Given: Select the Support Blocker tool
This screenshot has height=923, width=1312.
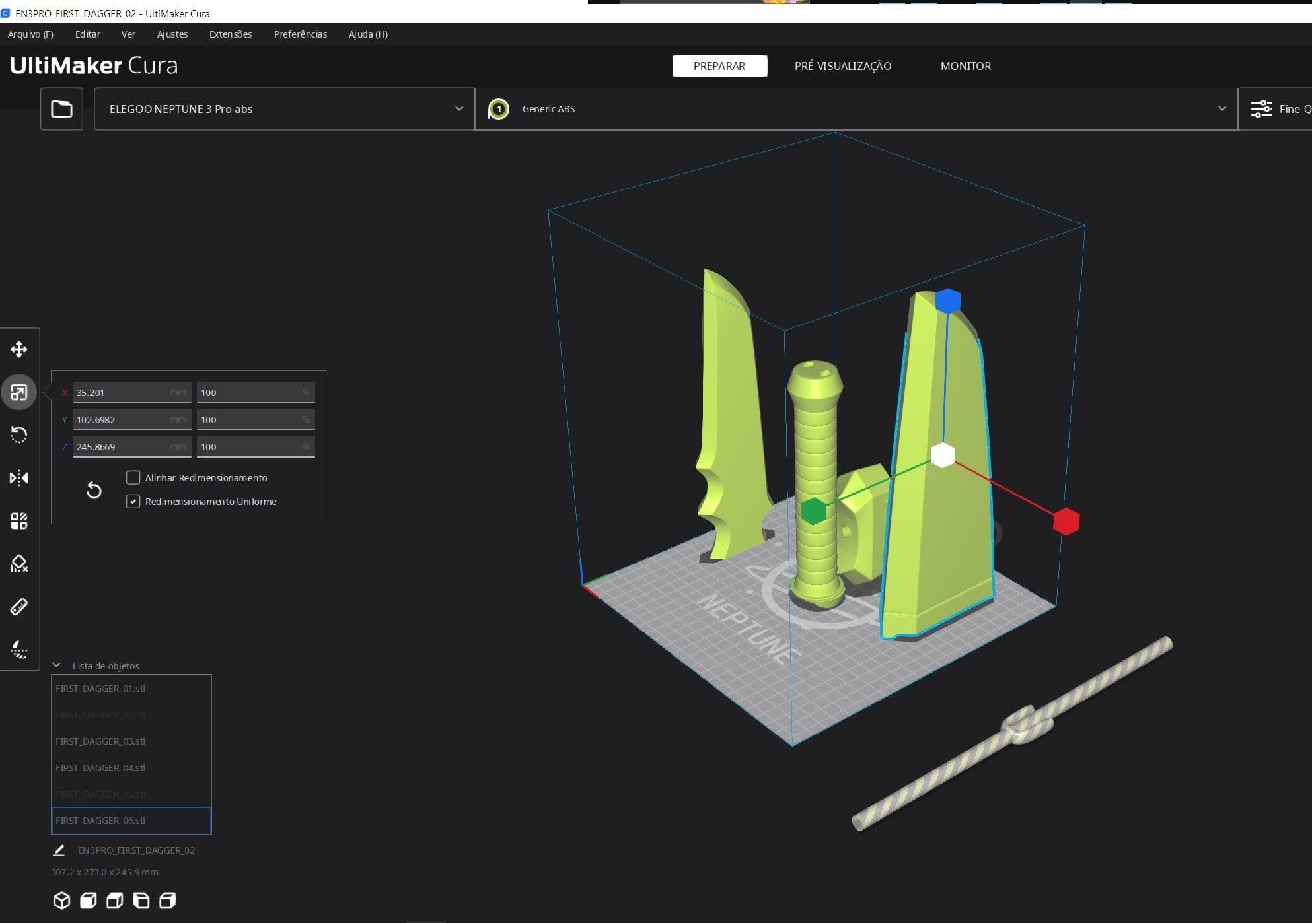Looking at the screenshot, I should [x=19, y=564].
